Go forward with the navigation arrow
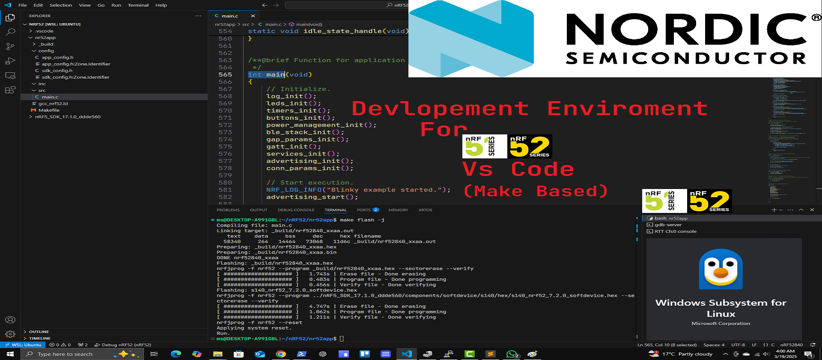The image size is (822, 360). (276, 5)
